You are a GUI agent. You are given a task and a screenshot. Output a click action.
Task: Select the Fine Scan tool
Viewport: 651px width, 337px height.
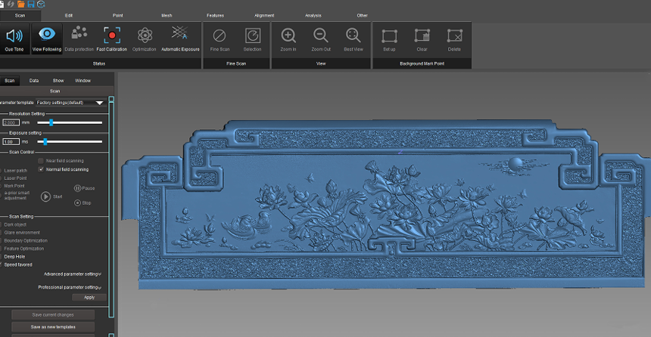point(220,36)
